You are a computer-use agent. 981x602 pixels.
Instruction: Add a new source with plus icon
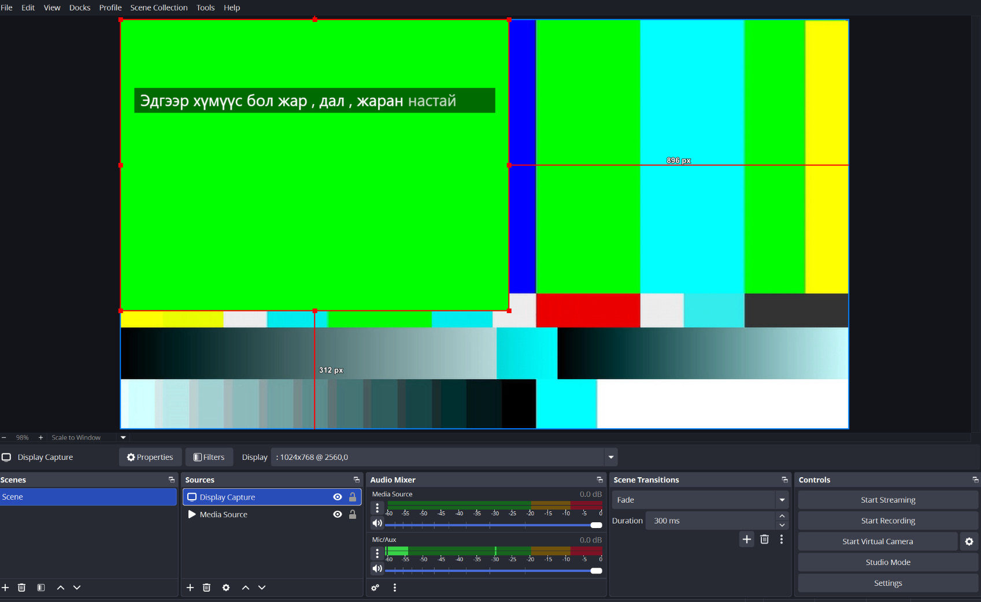pos(190,588)
